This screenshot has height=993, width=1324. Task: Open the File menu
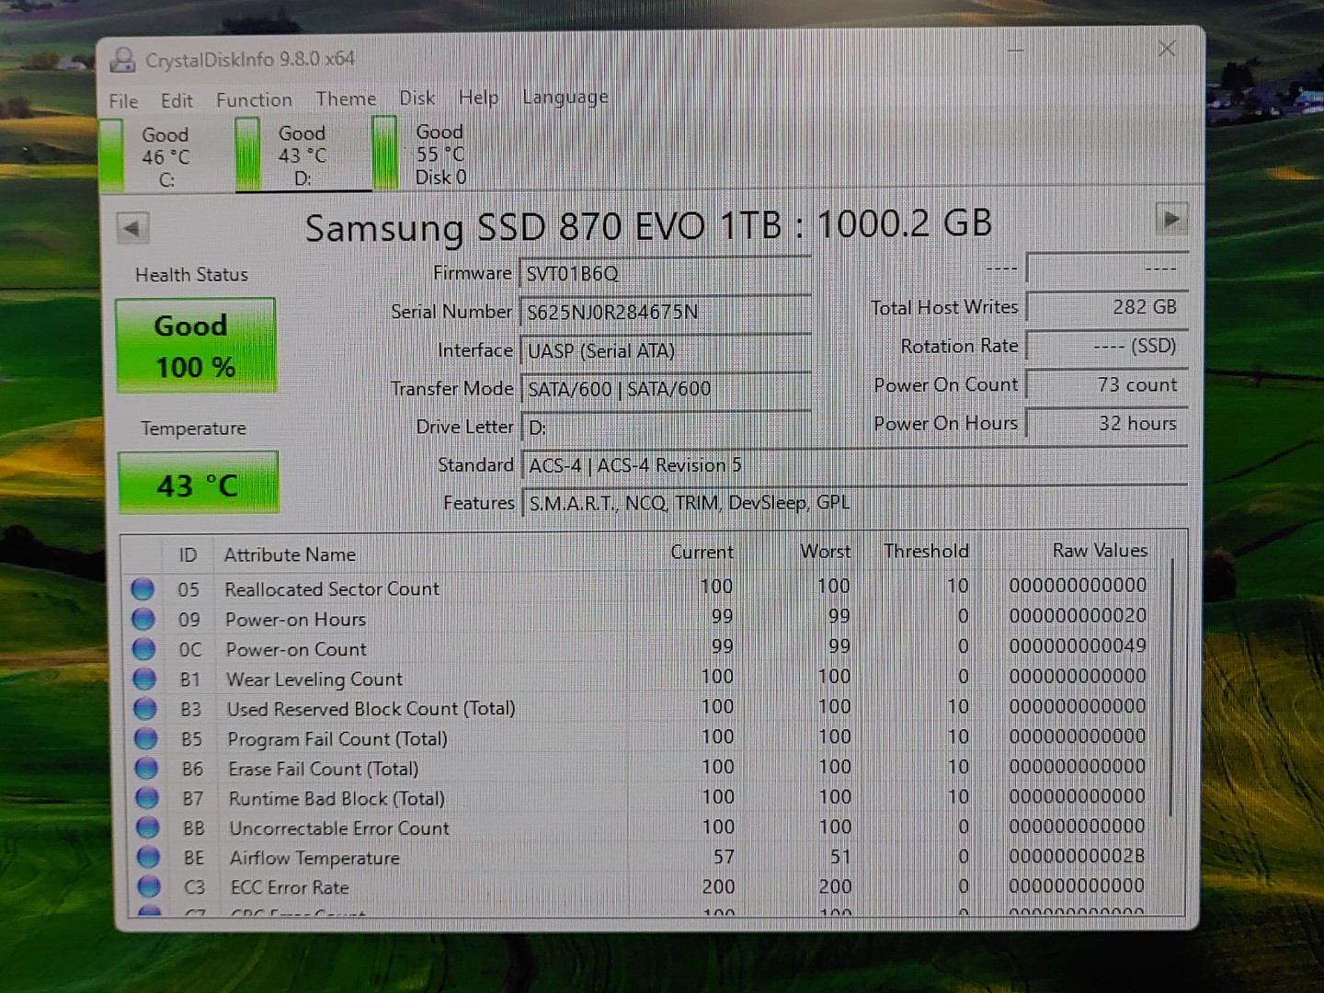click(x=123, y=101)
